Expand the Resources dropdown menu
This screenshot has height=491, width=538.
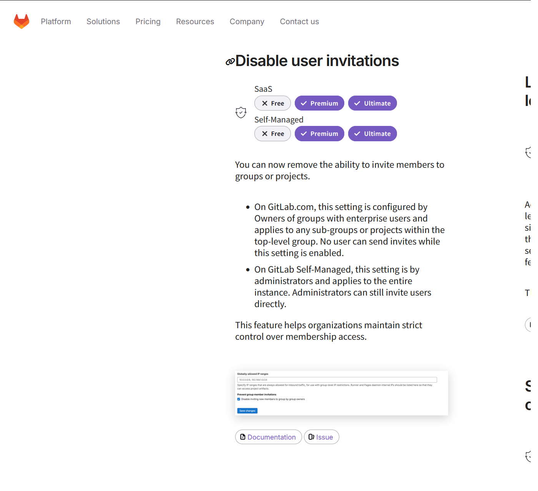click(195, 21)
